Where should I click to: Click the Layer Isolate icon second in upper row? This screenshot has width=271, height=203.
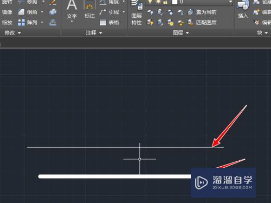(160, 12)
